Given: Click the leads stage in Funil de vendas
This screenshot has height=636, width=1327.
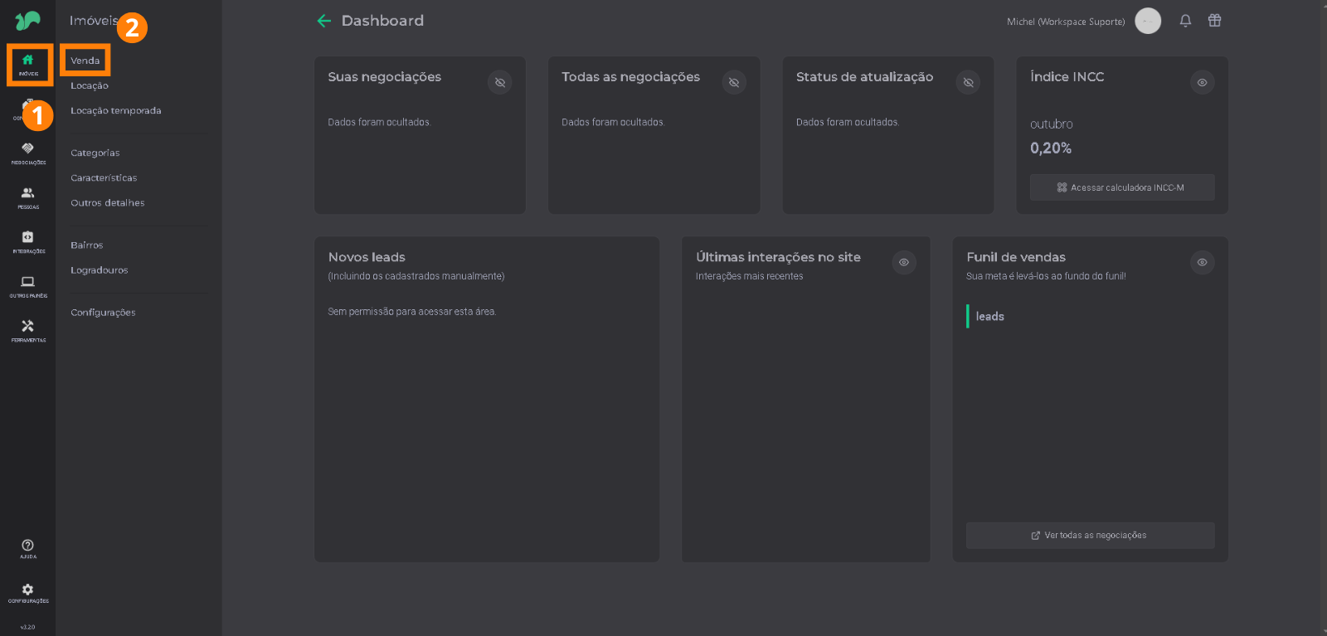Looking at the screenshot, I should [x=989, y=316].
